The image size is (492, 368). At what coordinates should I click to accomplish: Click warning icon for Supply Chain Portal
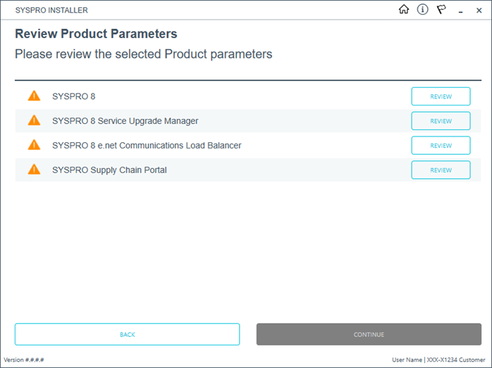point(34,170)
